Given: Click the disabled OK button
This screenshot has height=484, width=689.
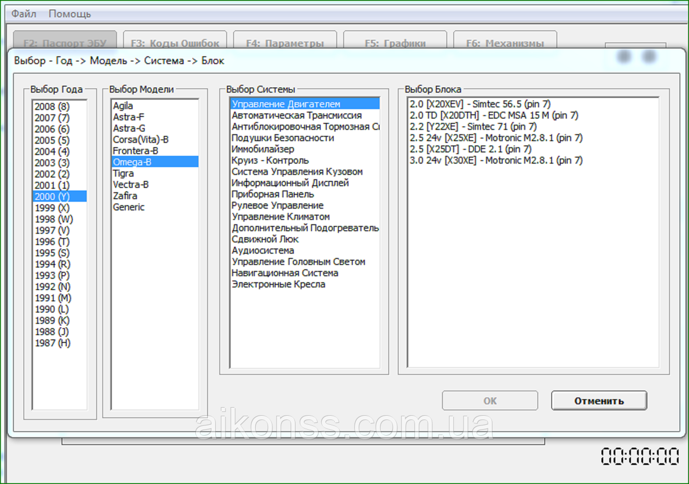Looking at the screenshot, I should tap(490, 401).
